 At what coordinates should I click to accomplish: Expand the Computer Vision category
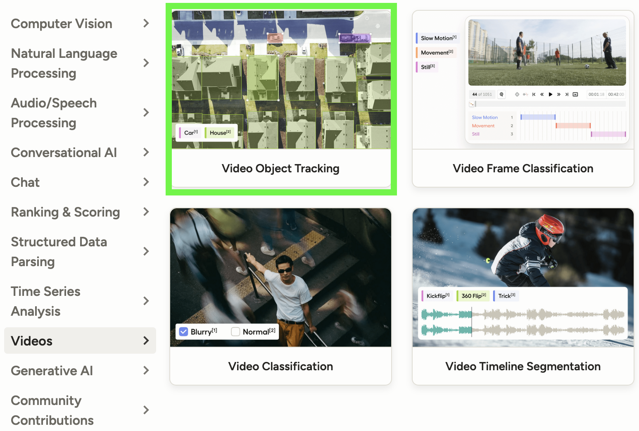pyautogui.click(x=62, y=24)
